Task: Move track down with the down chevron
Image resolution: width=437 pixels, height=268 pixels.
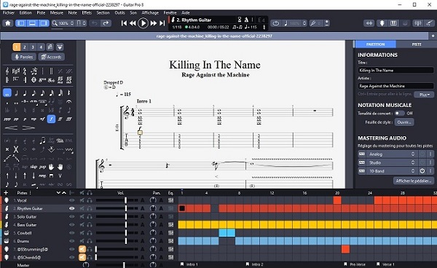Action: [58, 193]
